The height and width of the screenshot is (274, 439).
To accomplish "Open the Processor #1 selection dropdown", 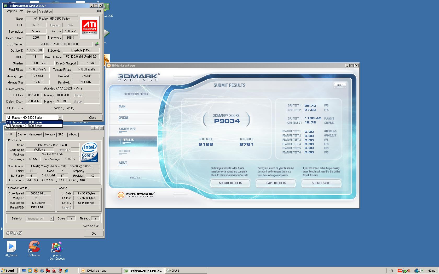I will pyautogui.click(x=51, y=219).
